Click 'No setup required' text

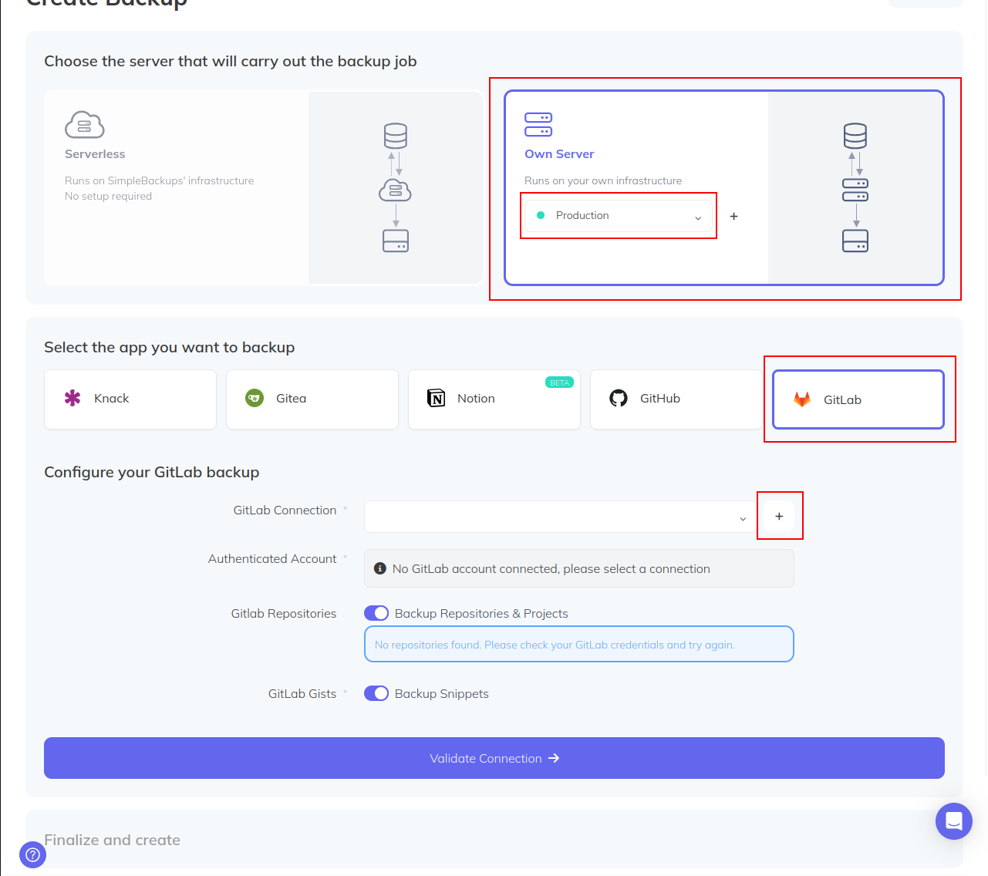(109, 196)
